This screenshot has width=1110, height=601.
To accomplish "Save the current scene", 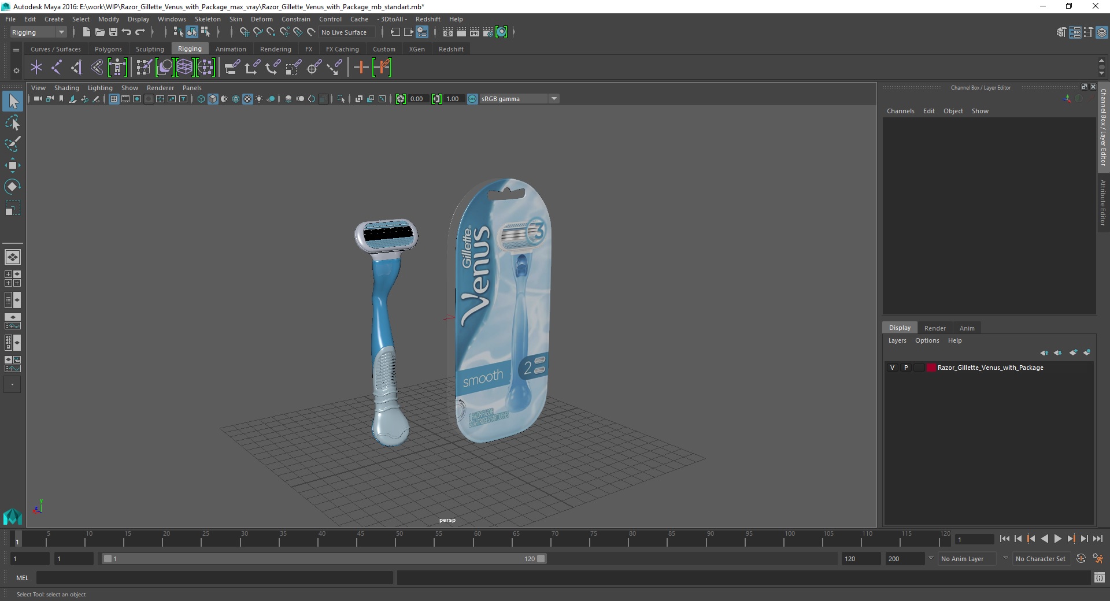I will tap(113, 32).
